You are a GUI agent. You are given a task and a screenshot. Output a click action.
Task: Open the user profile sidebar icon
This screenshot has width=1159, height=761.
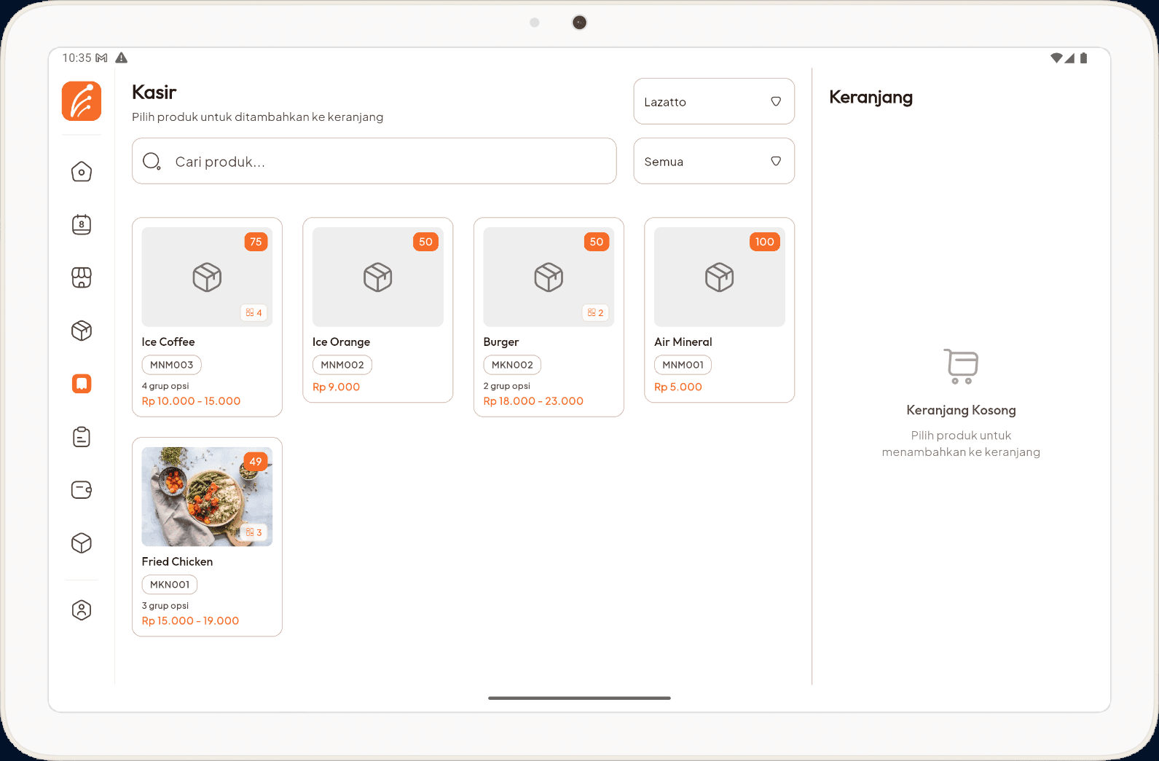(x=82, y=610)
